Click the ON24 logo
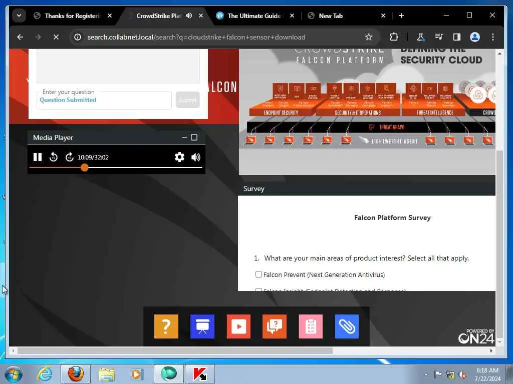513x384 pixels. click(x=476, y=336)
